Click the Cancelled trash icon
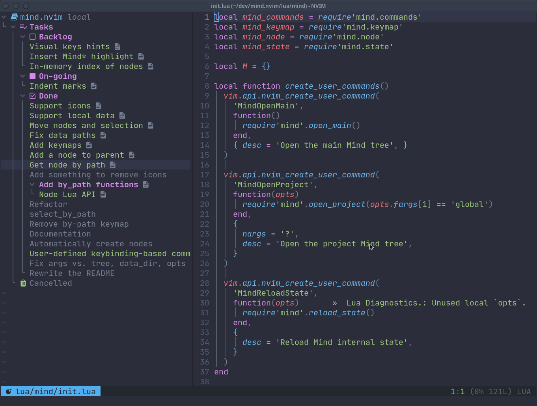Viewport: 537px width, 406px height. pyautogui.click(x=23, y=283)
